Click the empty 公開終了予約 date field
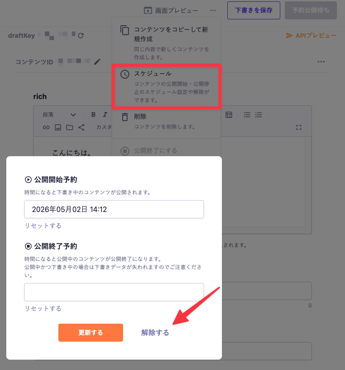The width and height of the screenshot is (345, 370). point(114,292)
